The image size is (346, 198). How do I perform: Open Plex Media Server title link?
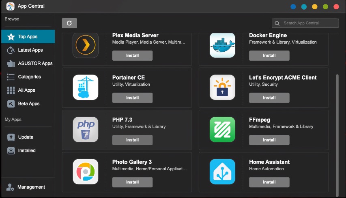coord(135,36)
